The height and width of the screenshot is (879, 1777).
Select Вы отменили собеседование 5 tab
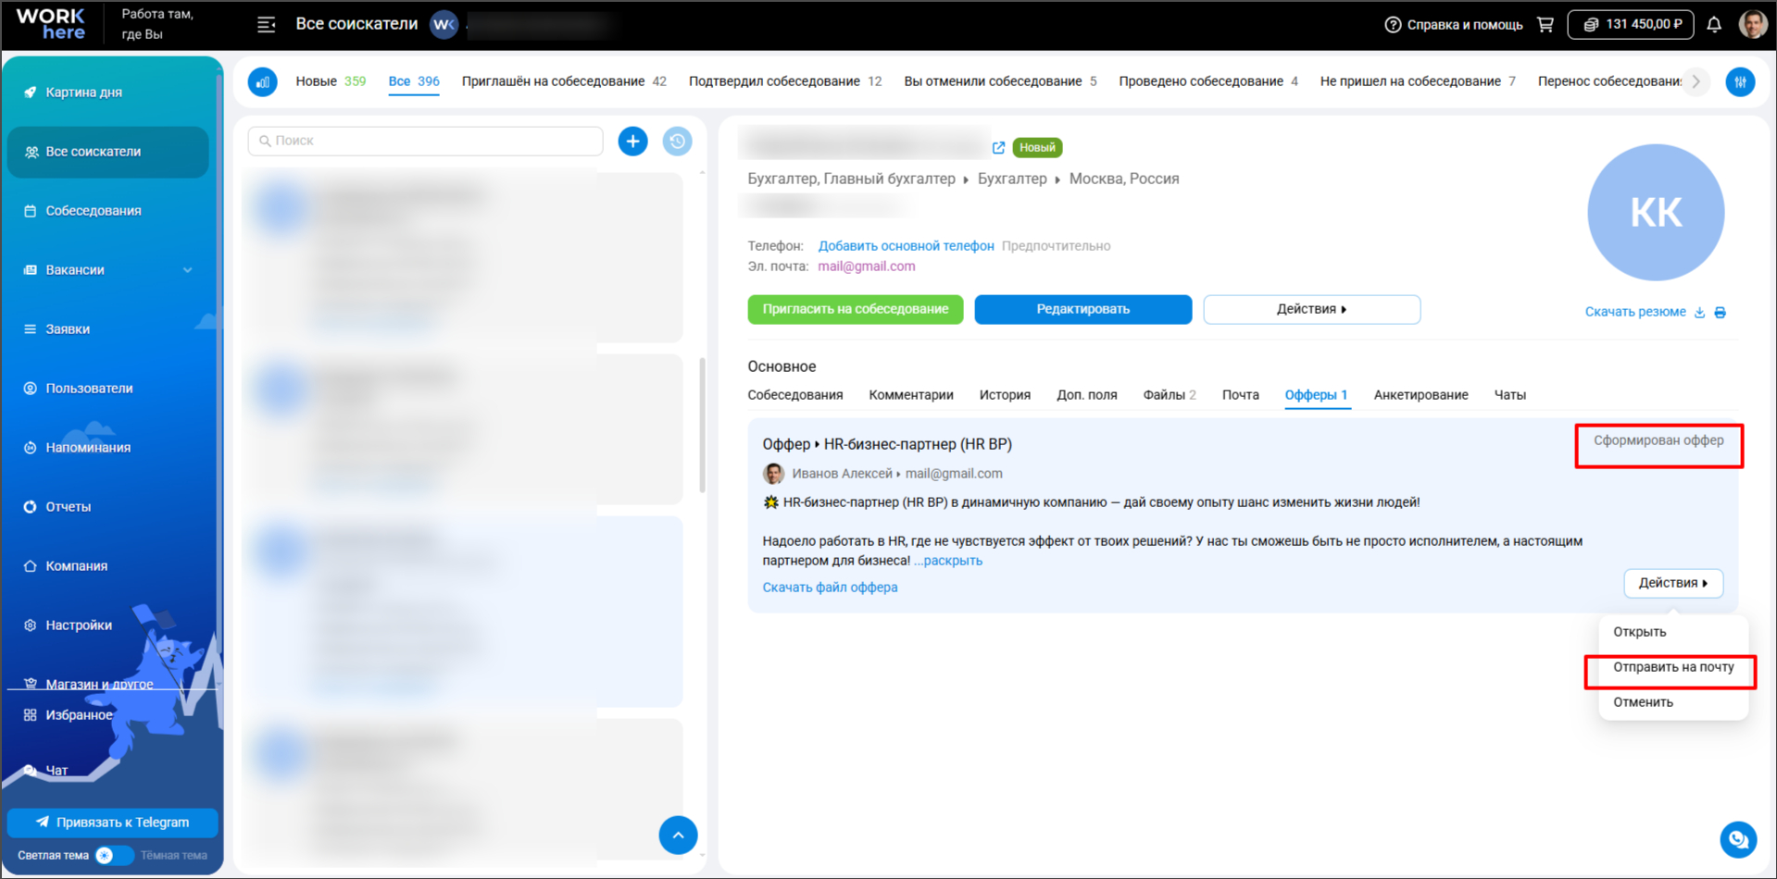point(1000,81)
